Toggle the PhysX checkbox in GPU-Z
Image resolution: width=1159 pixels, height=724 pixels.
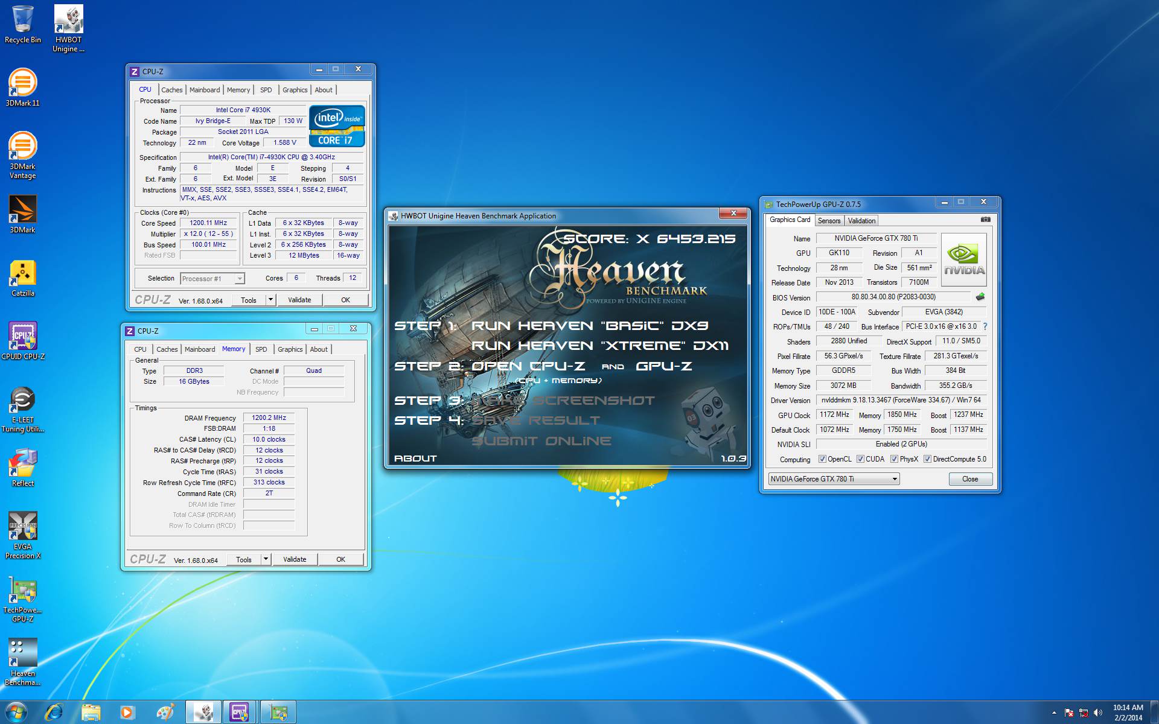(894, 459)
